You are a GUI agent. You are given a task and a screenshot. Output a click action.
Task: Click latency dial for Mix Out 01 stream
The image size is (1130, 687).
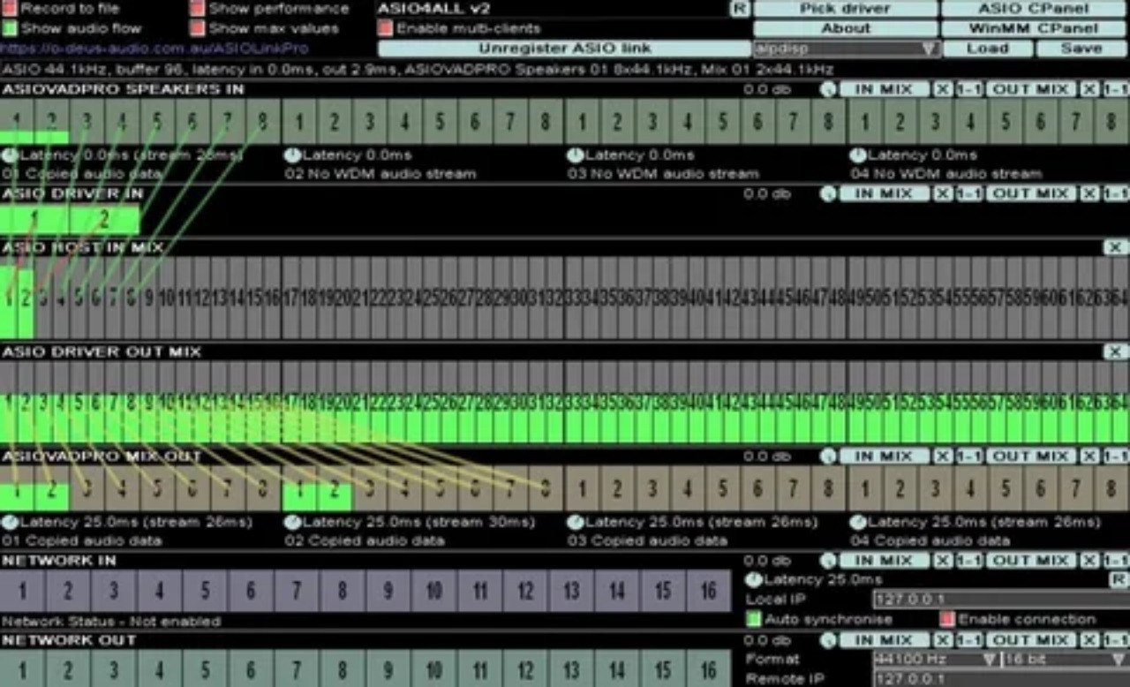[x=10, y=523]
